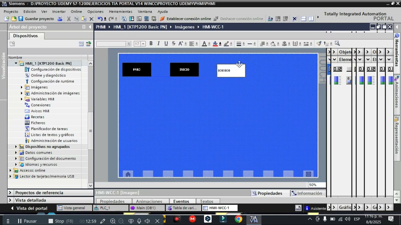Open the Edición menu
This screenshot has width=401, height=225.
tap(30, 12)
